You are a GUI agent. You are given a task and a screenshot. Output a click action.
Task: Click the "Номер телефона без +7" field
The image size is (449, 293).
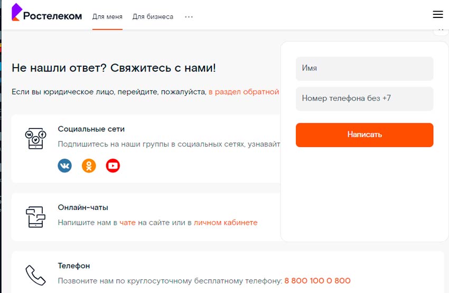pos(364,98)
